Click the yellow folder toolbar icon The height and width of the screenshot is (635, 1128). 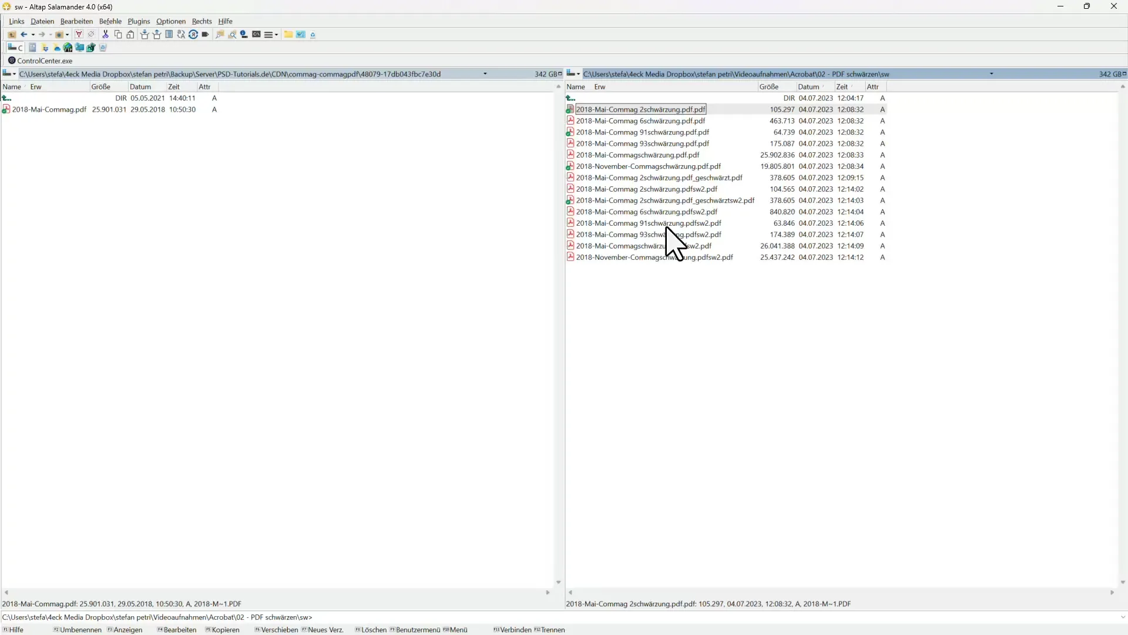(288, 35)
